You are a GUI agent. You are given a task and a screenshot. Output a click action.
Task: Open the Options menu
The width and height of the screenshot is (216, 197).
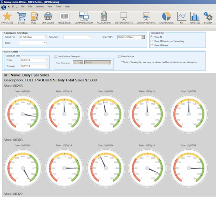pyautogui.click(x=40, y=7)
